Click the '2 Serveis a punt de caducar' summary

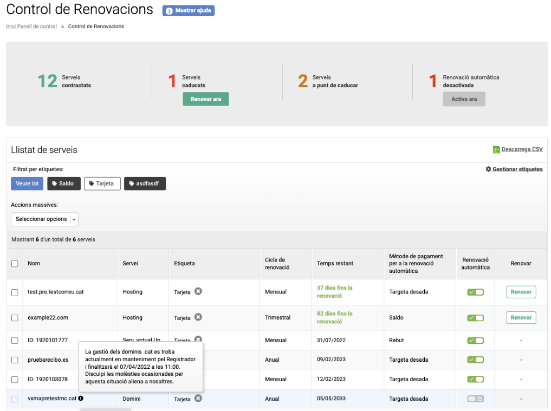click(328, 81)
